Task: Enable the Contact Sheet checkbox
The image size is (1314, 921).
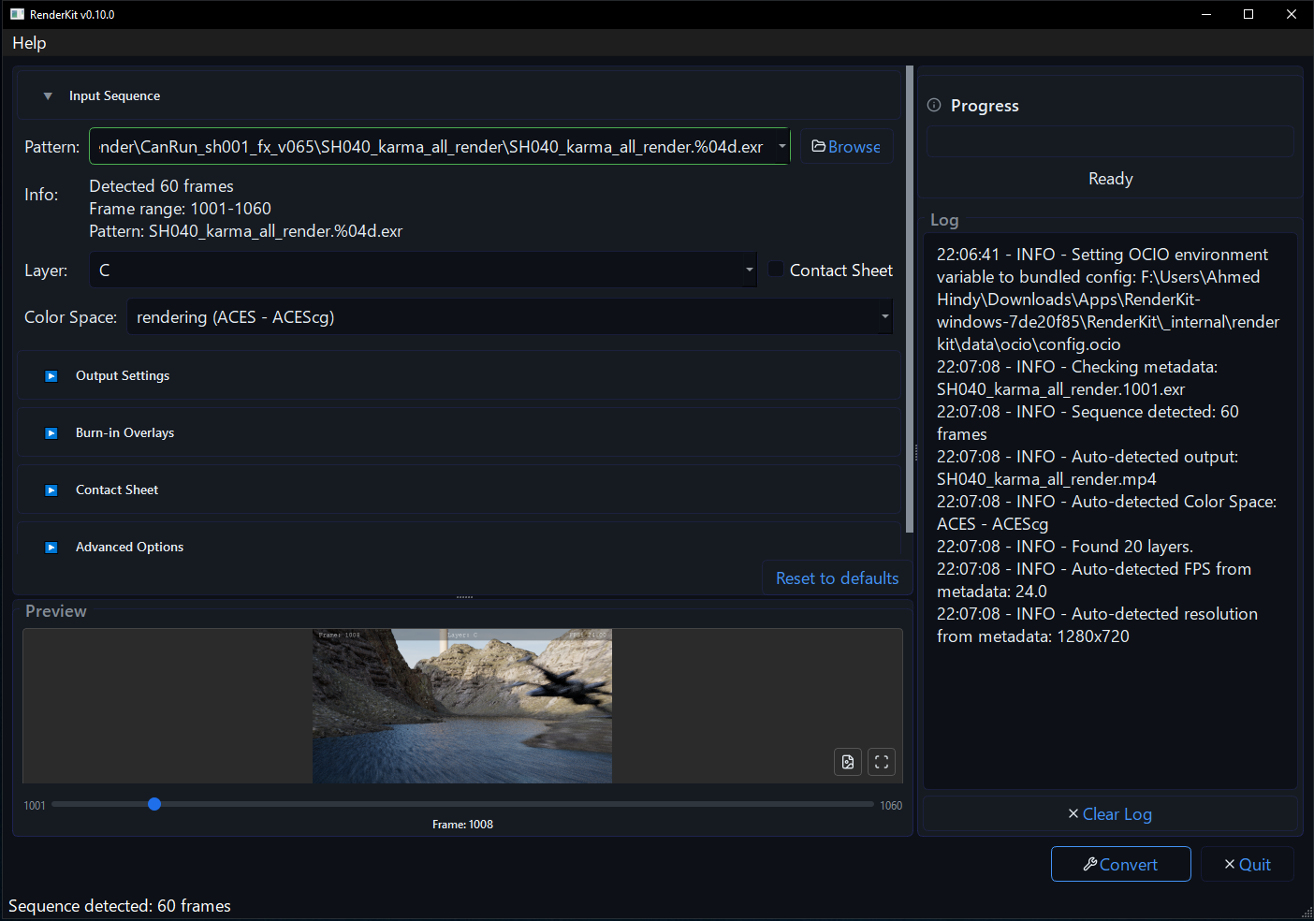Action: (776, 270)
